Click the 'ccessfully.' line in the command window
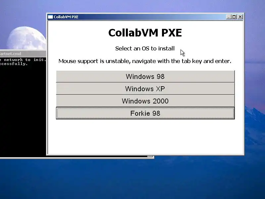 [14, 64]
